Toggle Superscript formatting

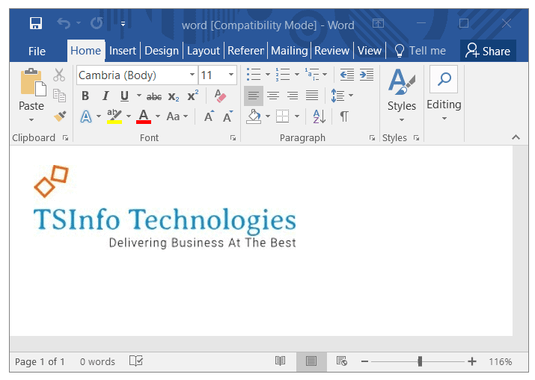click(x=193, y=96)
